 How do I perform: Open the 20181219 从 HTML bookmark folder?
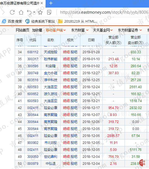tap(78, 21)
